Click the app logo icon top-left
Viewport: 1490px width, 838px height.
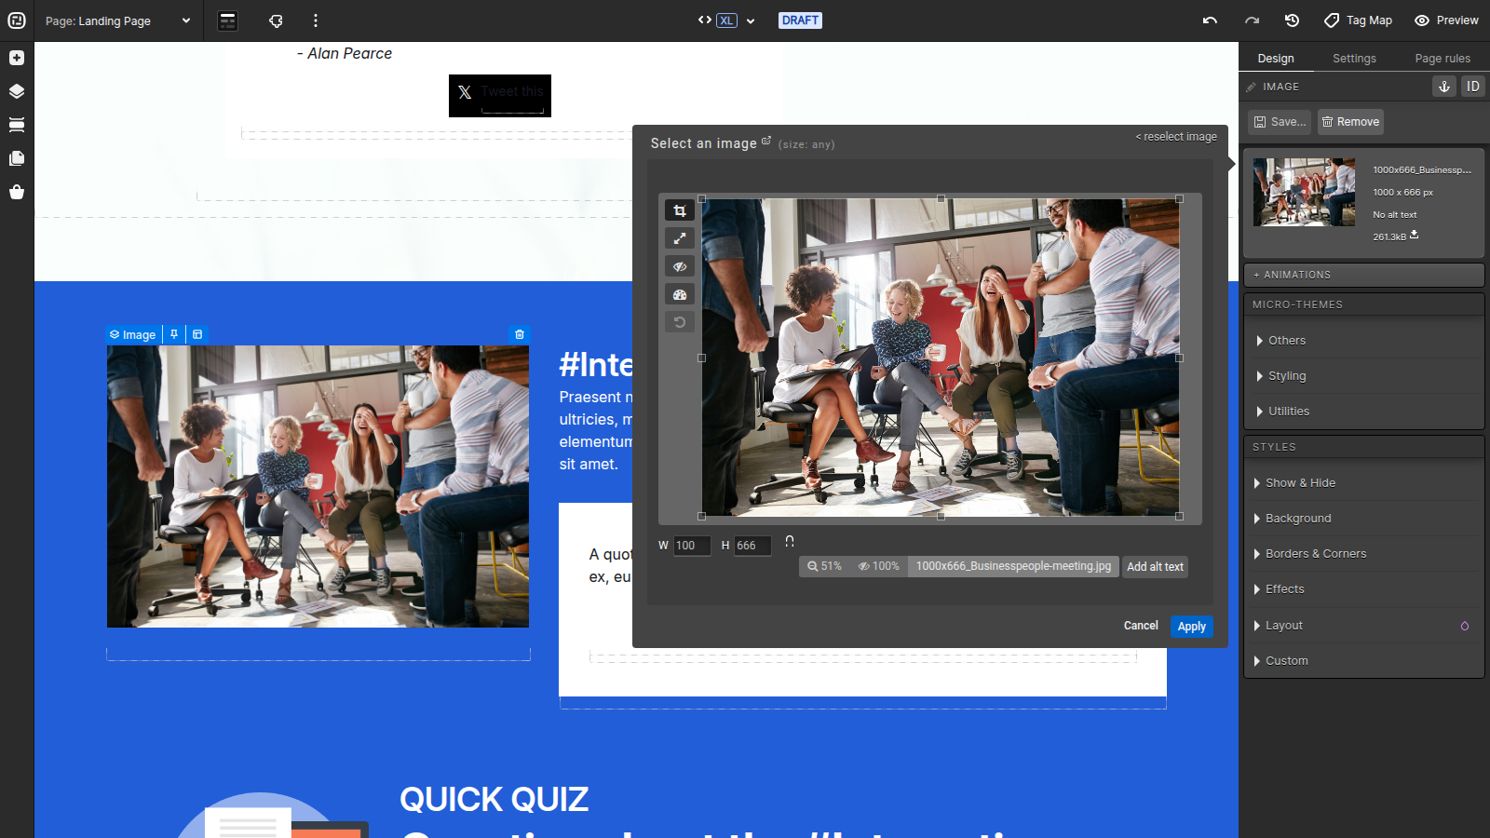(x=17, y=20)
